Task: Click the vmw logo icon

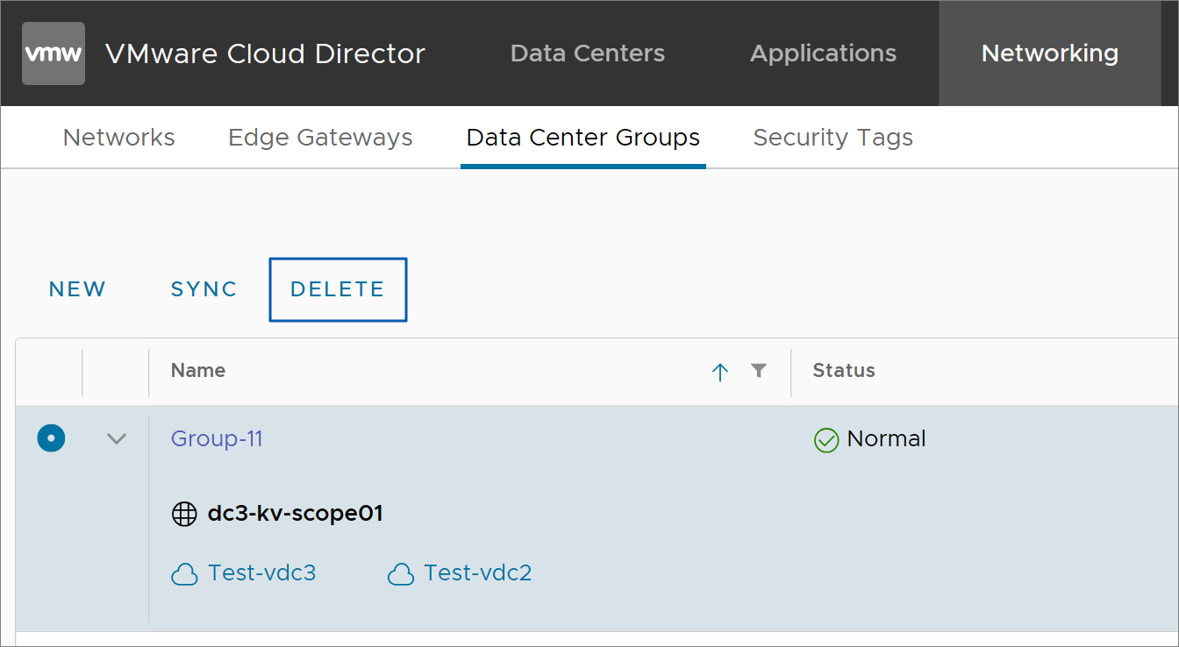Action: (x=54, y=53)
